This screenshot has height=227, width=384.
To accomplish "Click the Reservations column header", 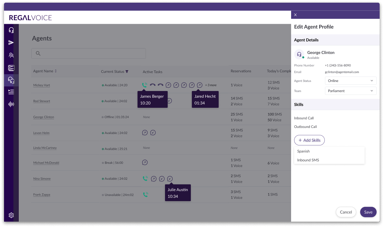I will (x=241, y=71).
